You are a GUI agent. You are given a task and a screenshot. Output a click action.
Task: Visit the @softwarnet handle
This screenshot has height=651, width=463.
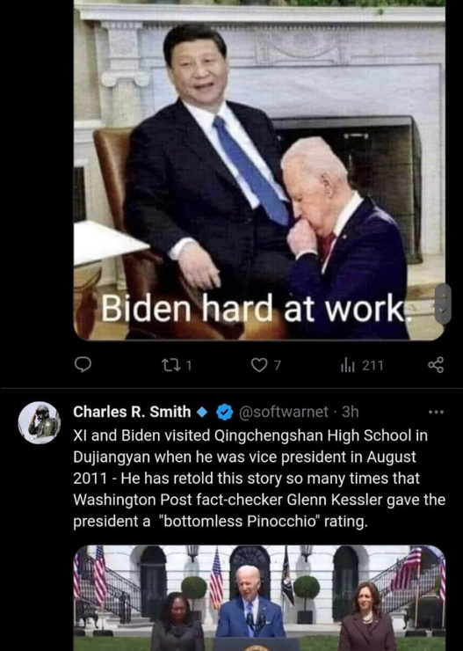[284, 412]
